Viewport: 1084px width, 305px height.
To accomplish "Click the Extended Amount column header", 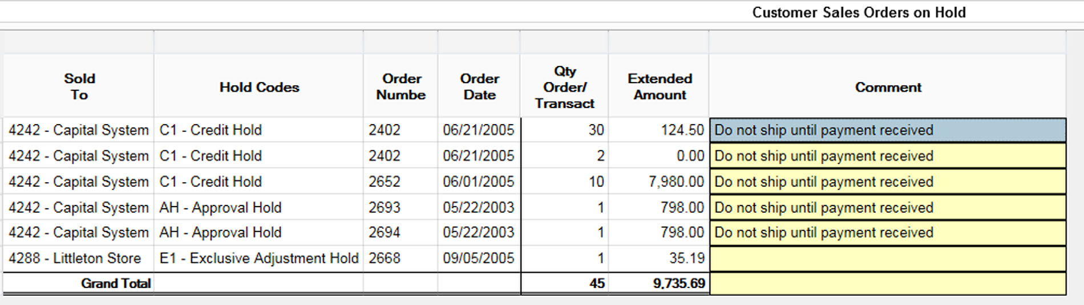I will point(660,86).
